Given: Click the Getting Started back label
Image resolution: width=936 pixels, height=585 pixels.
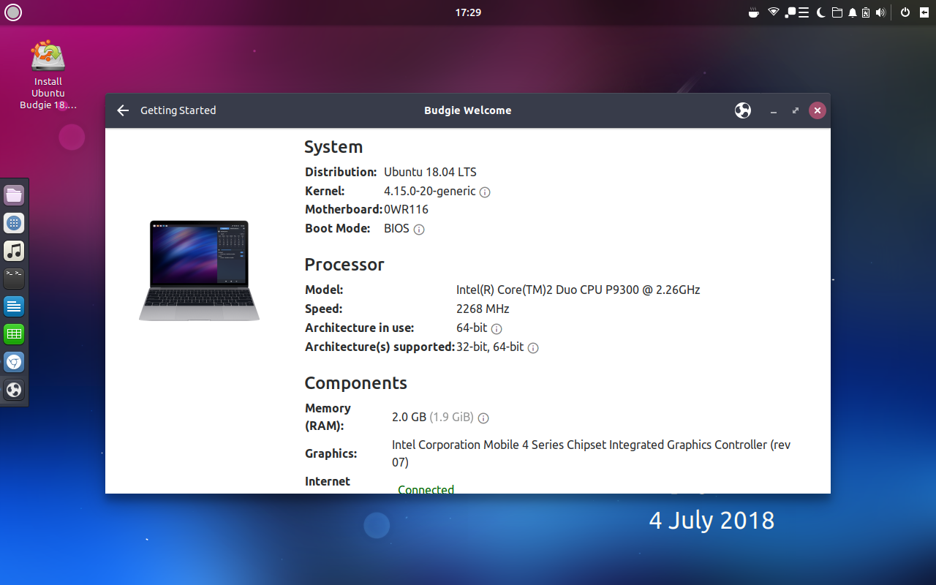Looking at the screenshot, I should tap(178, 110).
